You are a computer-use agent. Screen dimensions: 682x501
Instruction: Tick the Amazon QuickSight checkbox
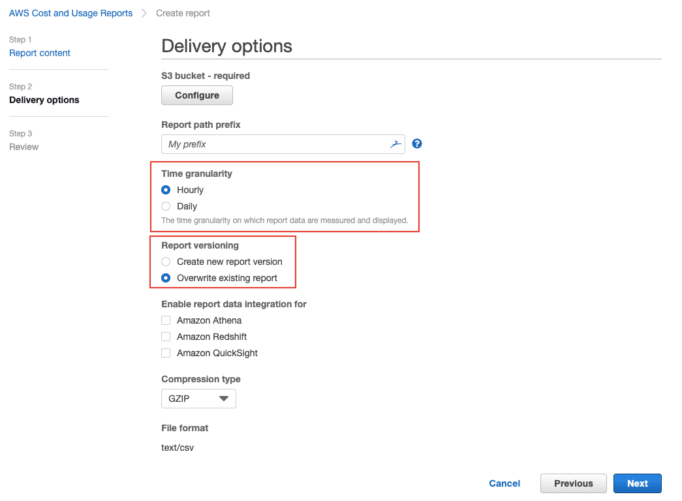click(166, 353)
